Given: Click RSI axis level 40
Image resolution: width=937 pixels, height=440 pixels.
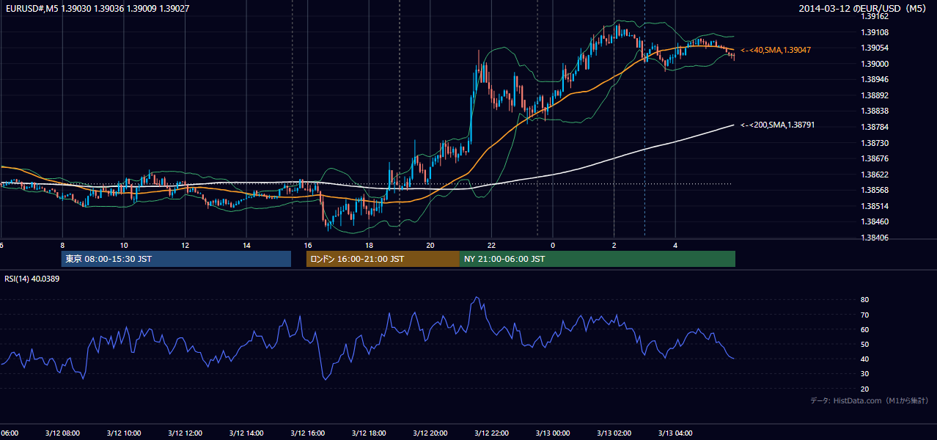Looking at the screenshot, I should pos(864,359).
